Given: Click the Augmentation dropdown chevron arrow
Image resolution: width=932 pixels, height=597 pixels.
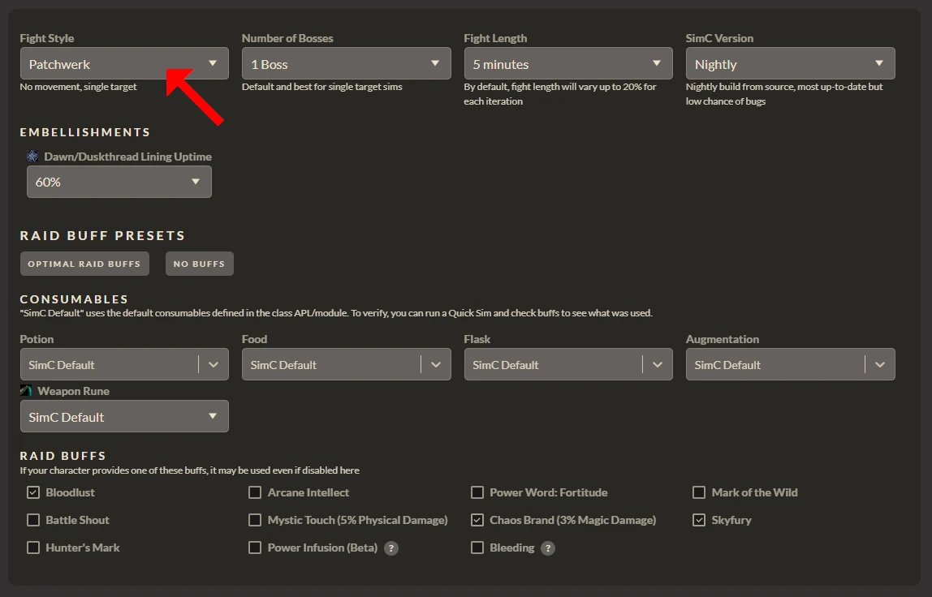Looking at the screenshot, I should tap(880, 365).
